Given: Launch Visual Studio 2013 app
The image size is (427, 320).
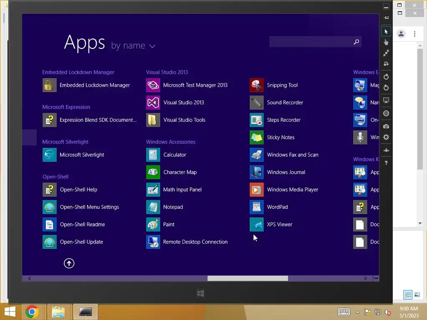Looking at the screenshot, I should pyautogui.click(x=175, y=102).
